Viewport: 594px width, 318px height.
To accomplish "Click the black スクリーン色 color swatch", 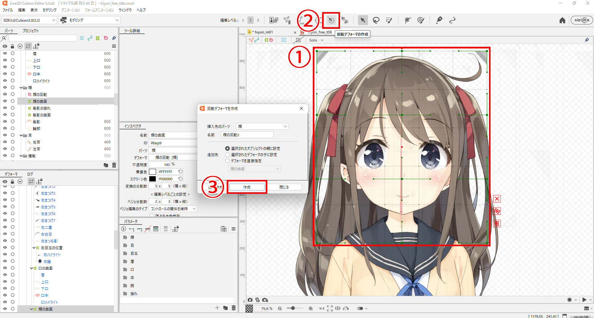I will (x=152, y=179).
